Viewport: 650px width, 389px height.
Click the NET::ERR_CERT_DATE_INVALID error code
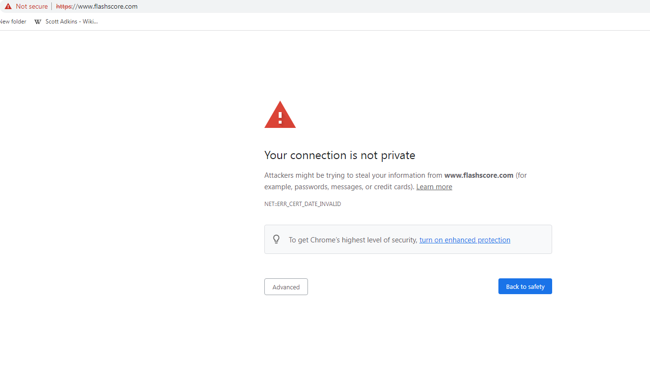coord(303,204)
